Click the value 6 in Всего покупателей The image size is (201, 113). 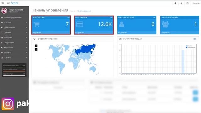[x=153, y=24]
